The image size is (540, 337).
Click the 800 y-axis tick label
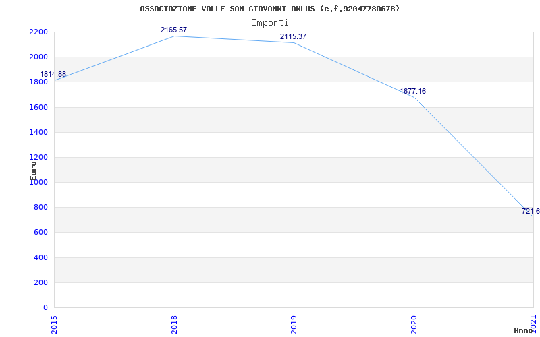41,208
